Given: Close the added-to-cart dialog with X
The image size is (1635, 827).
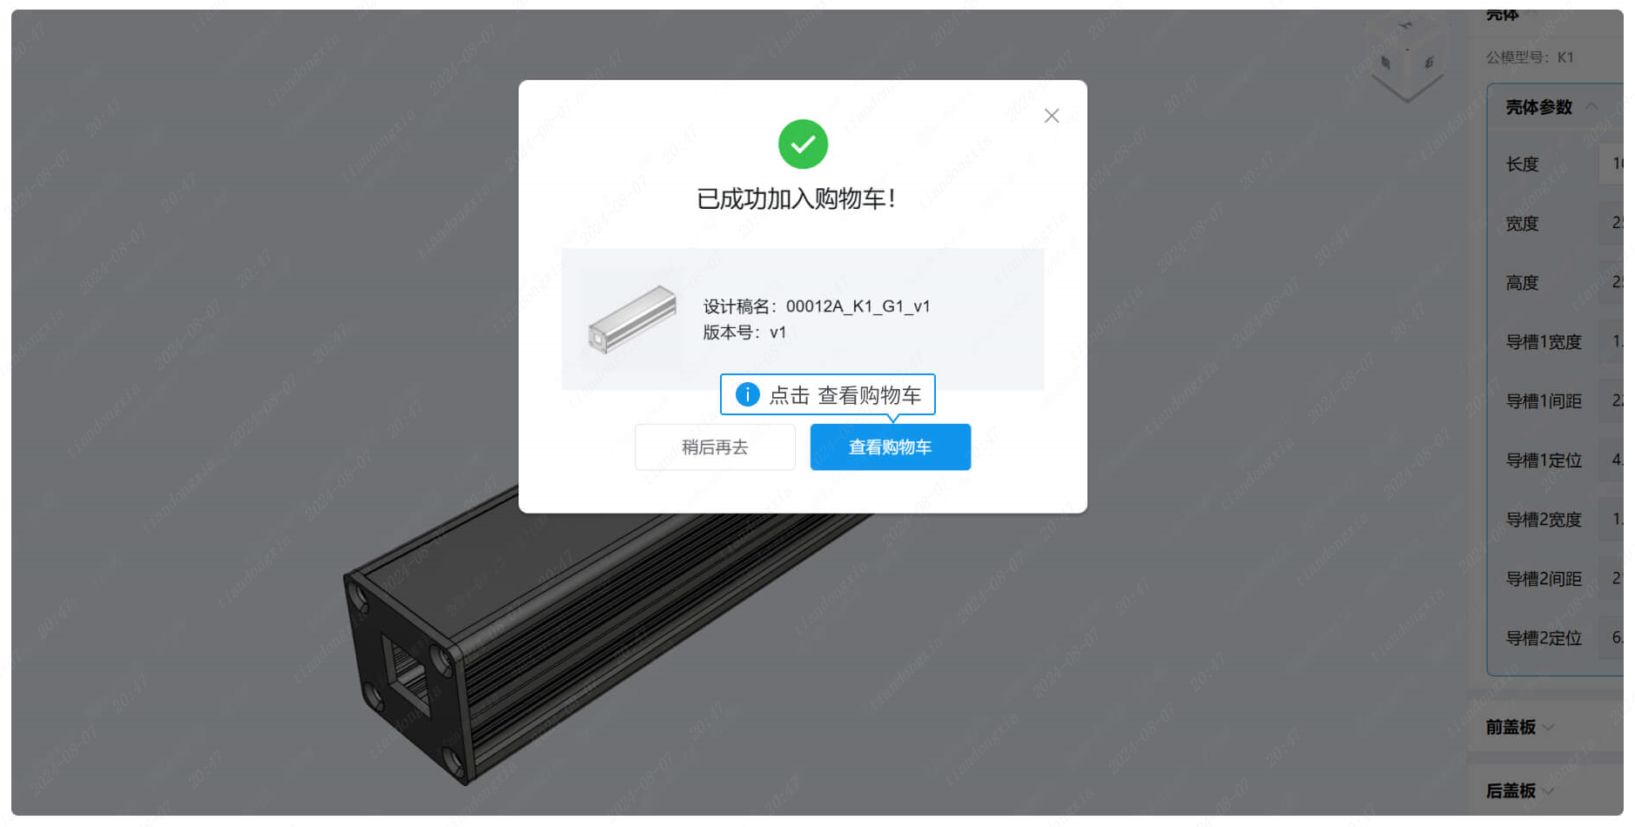Looking at the screenshot, I should (1052, 116).
